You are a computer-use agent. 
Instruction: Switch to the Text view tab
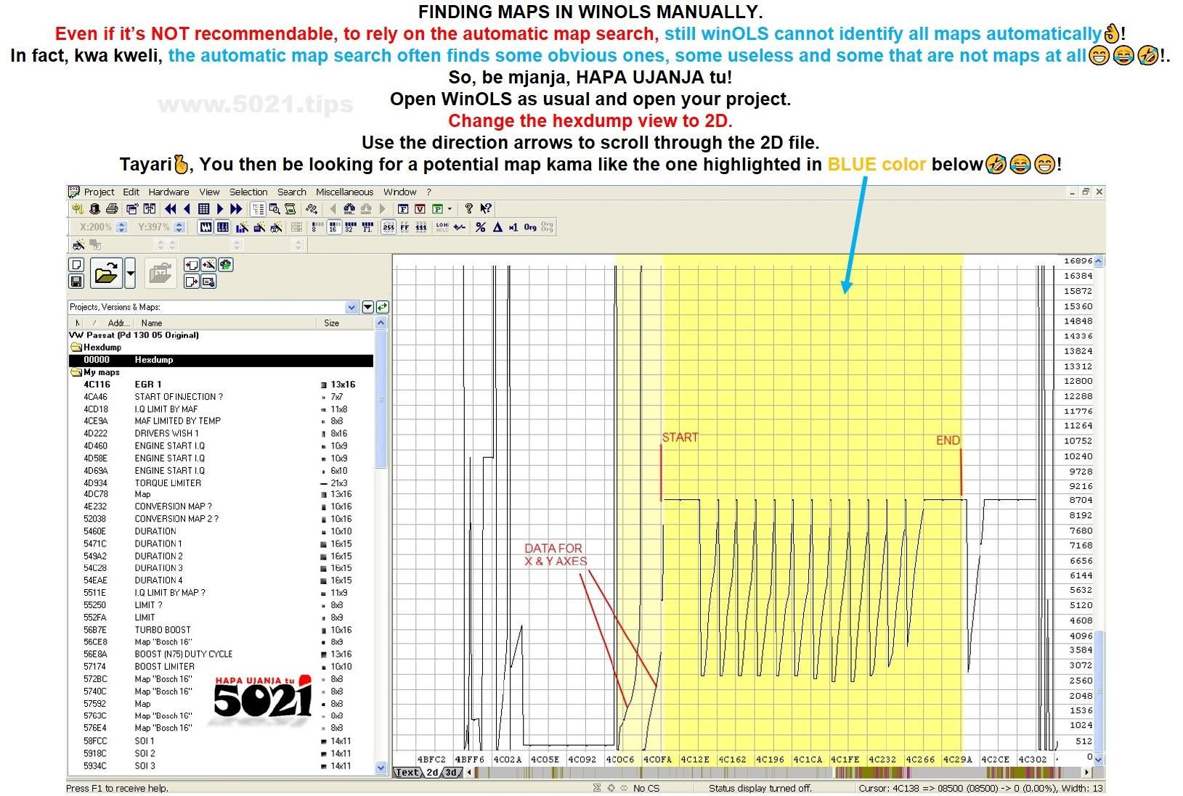coord(407,773)
